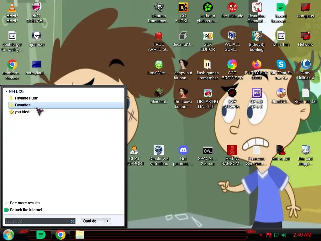Viewport: 321px width, 241px height.
Task: Open the UltraBUL... disc icon
Action: coord(281,93)
